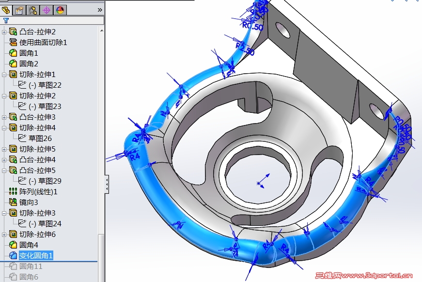This screenshot has height=282, width=422.
Task: Select suppressed 圆角6 feature
Action: [29, 277]
